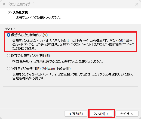This screenshot has width=141, height=119.
Task: Click the 次へ(N) > button
Action: (101, 114)
